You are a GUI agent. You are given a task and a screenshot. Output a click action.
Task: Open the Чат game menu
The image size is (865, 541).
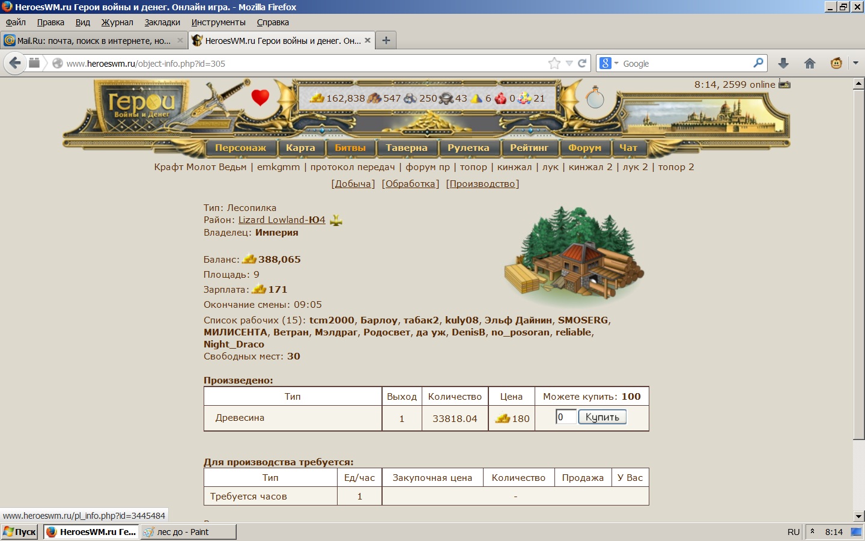(628, 148)
